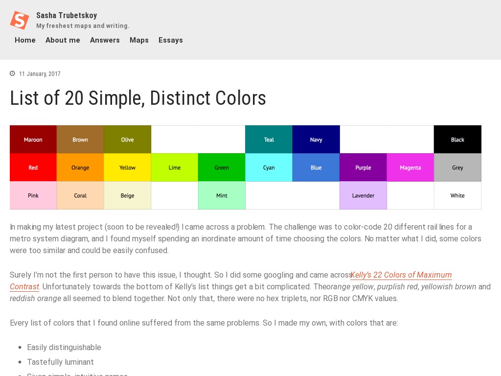Select the Coral color swatch
Screen dimensions: 501x376
(x=80, y=195)
